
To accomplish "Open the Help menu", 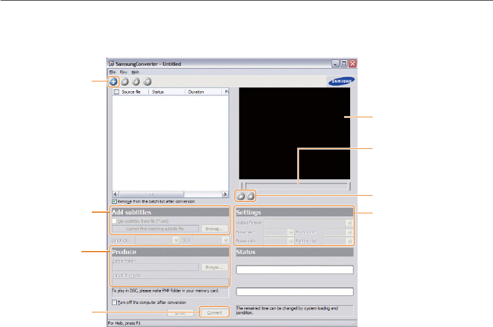I will point(135,72).
